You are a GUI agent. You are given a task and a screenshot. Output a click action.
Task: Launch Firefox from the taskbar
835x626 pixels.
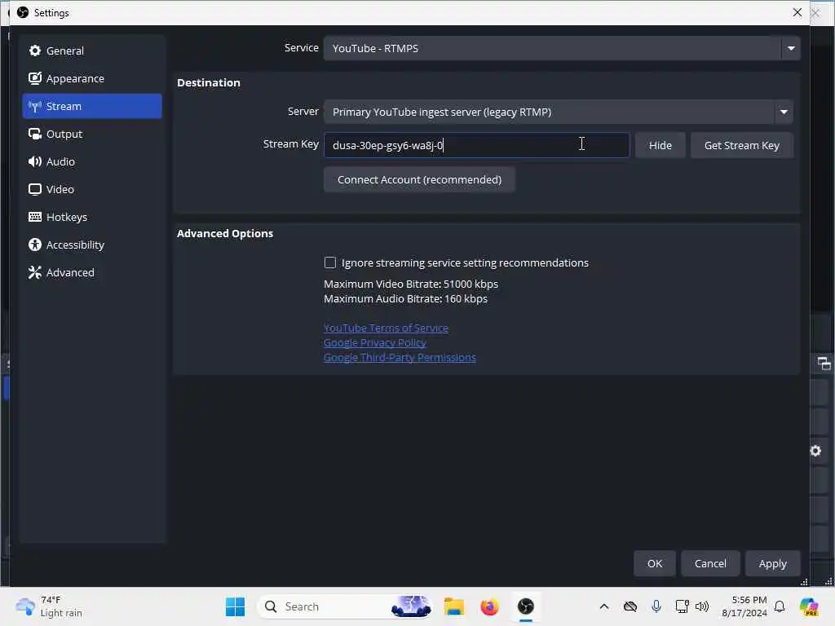click(489, 606)
